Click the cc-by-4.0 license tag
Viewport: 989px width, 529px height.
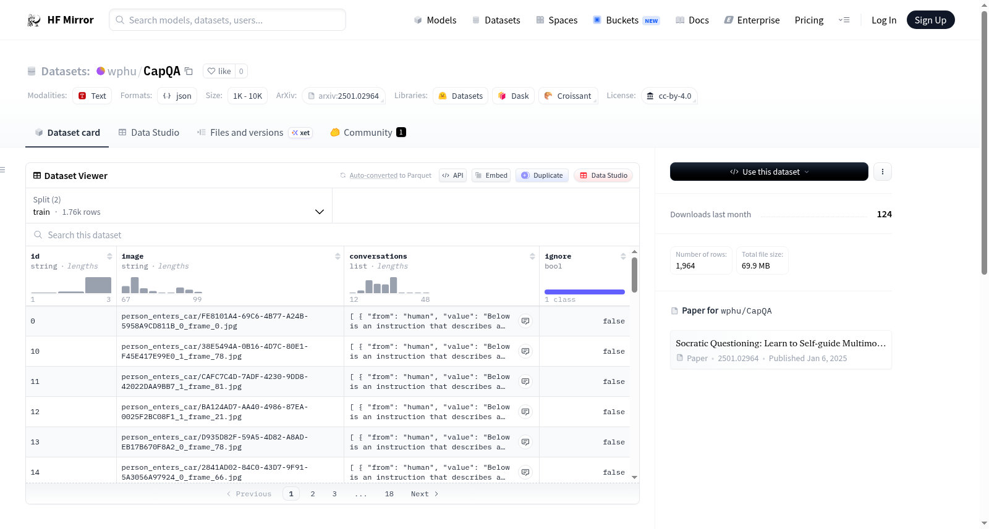point(669,96)
